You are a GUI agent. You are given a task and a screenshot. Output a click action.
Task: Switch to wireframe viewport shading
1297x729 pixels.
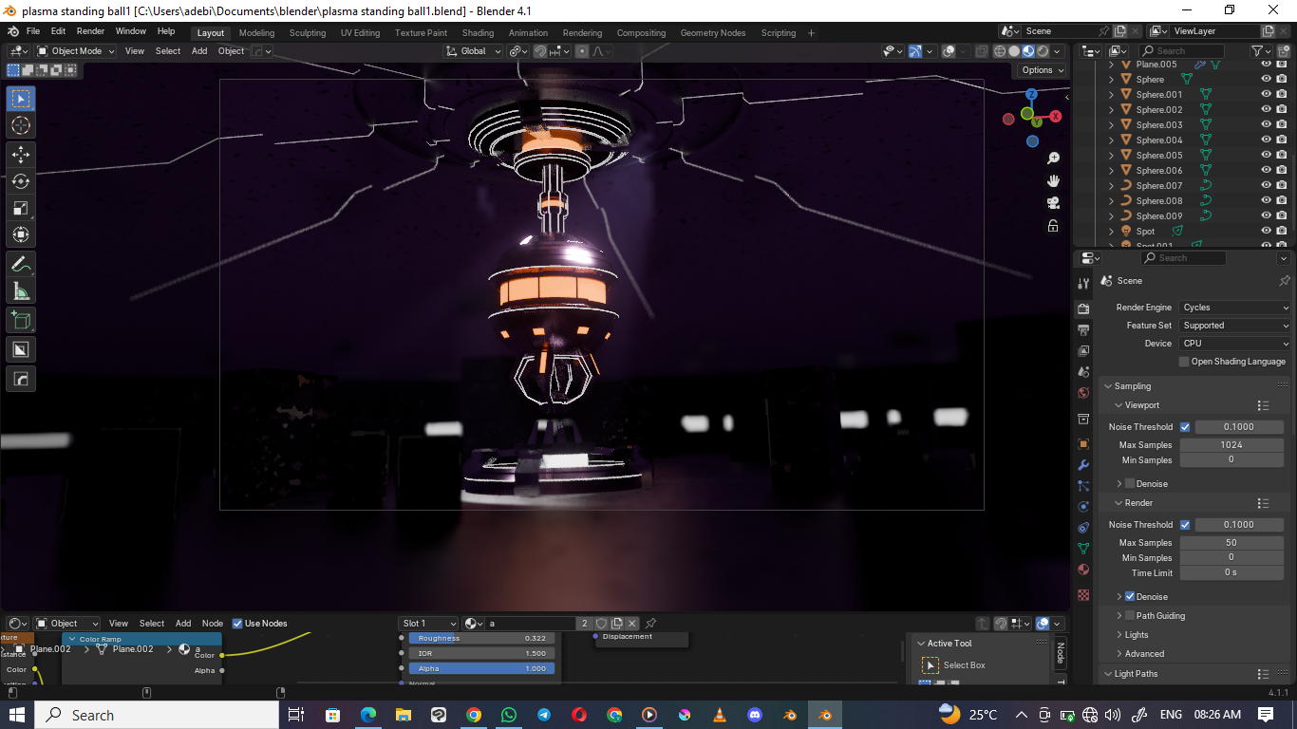[x=1000, y=51]
